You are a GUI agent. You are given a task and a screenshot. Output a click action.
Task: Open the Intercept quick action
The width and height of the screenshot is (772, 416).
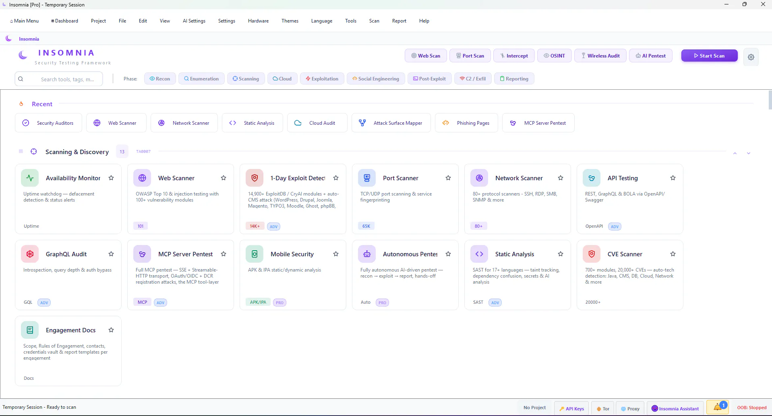[514, 56]
